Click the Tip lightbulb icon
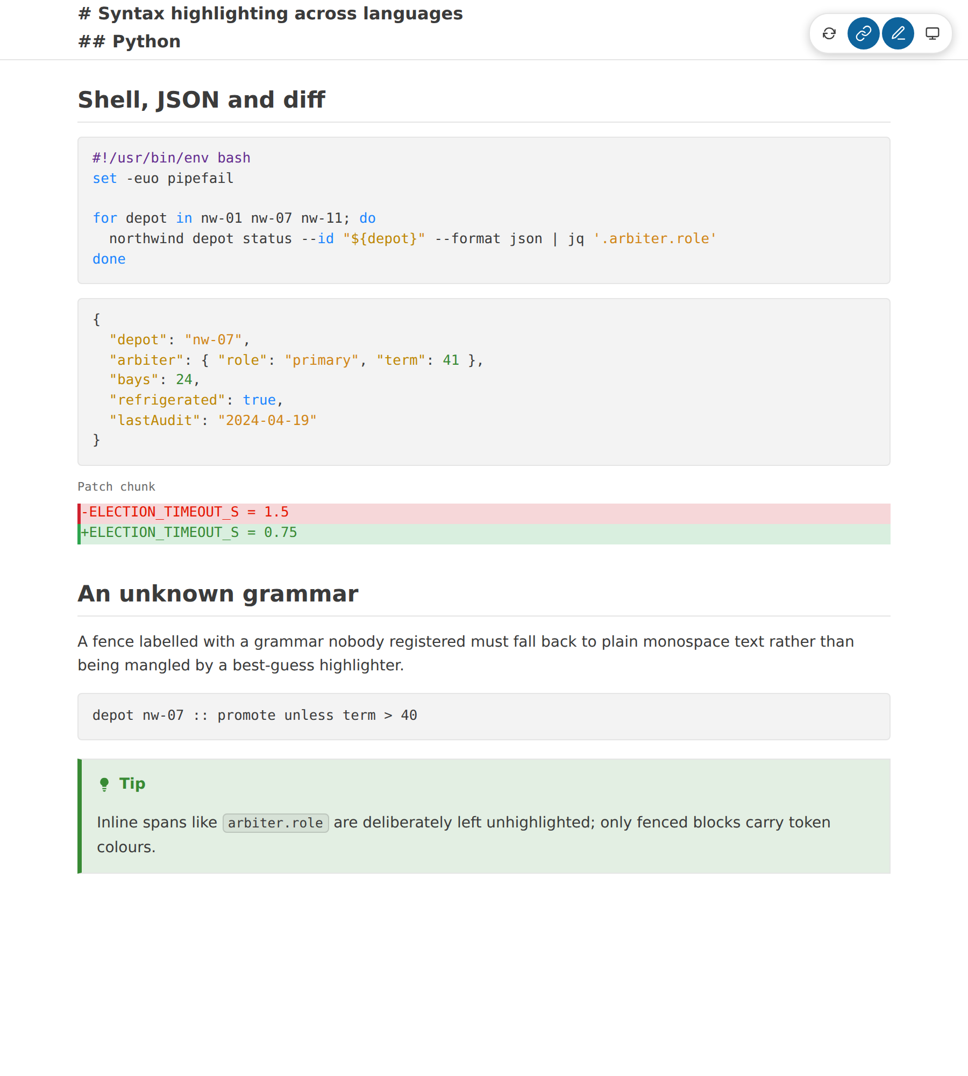 click(x=104, y=784)
